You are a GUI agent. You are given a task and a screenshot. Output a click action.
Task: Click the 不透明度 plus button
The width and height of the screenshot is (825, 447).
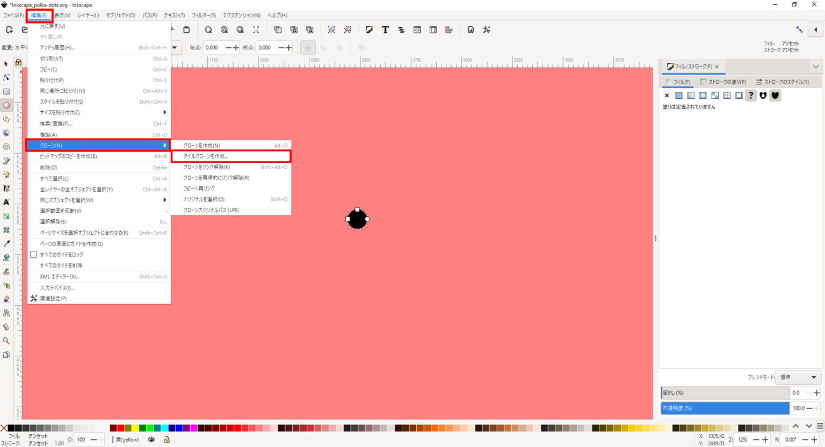pyautogui.click(x=816, y=408)
